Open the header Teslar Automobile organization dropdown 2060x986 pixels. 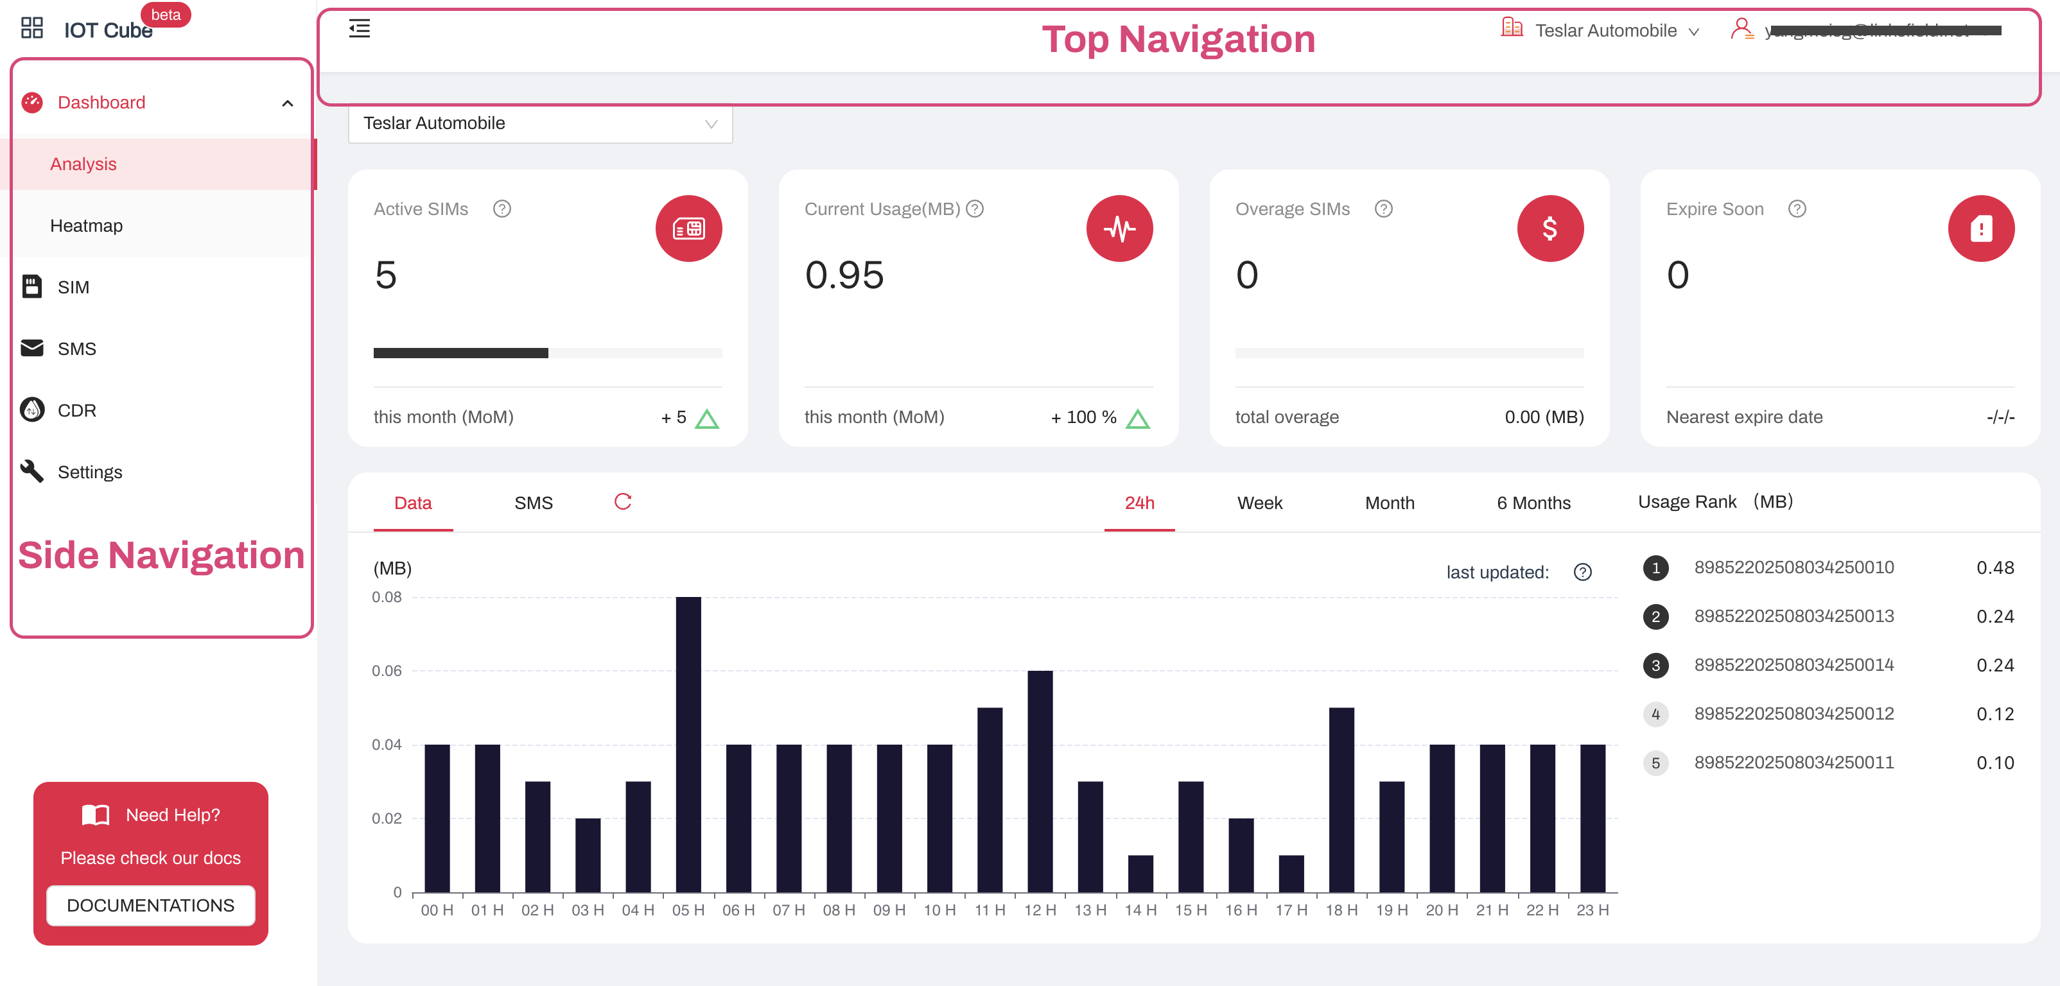(x=1616, y=30)
